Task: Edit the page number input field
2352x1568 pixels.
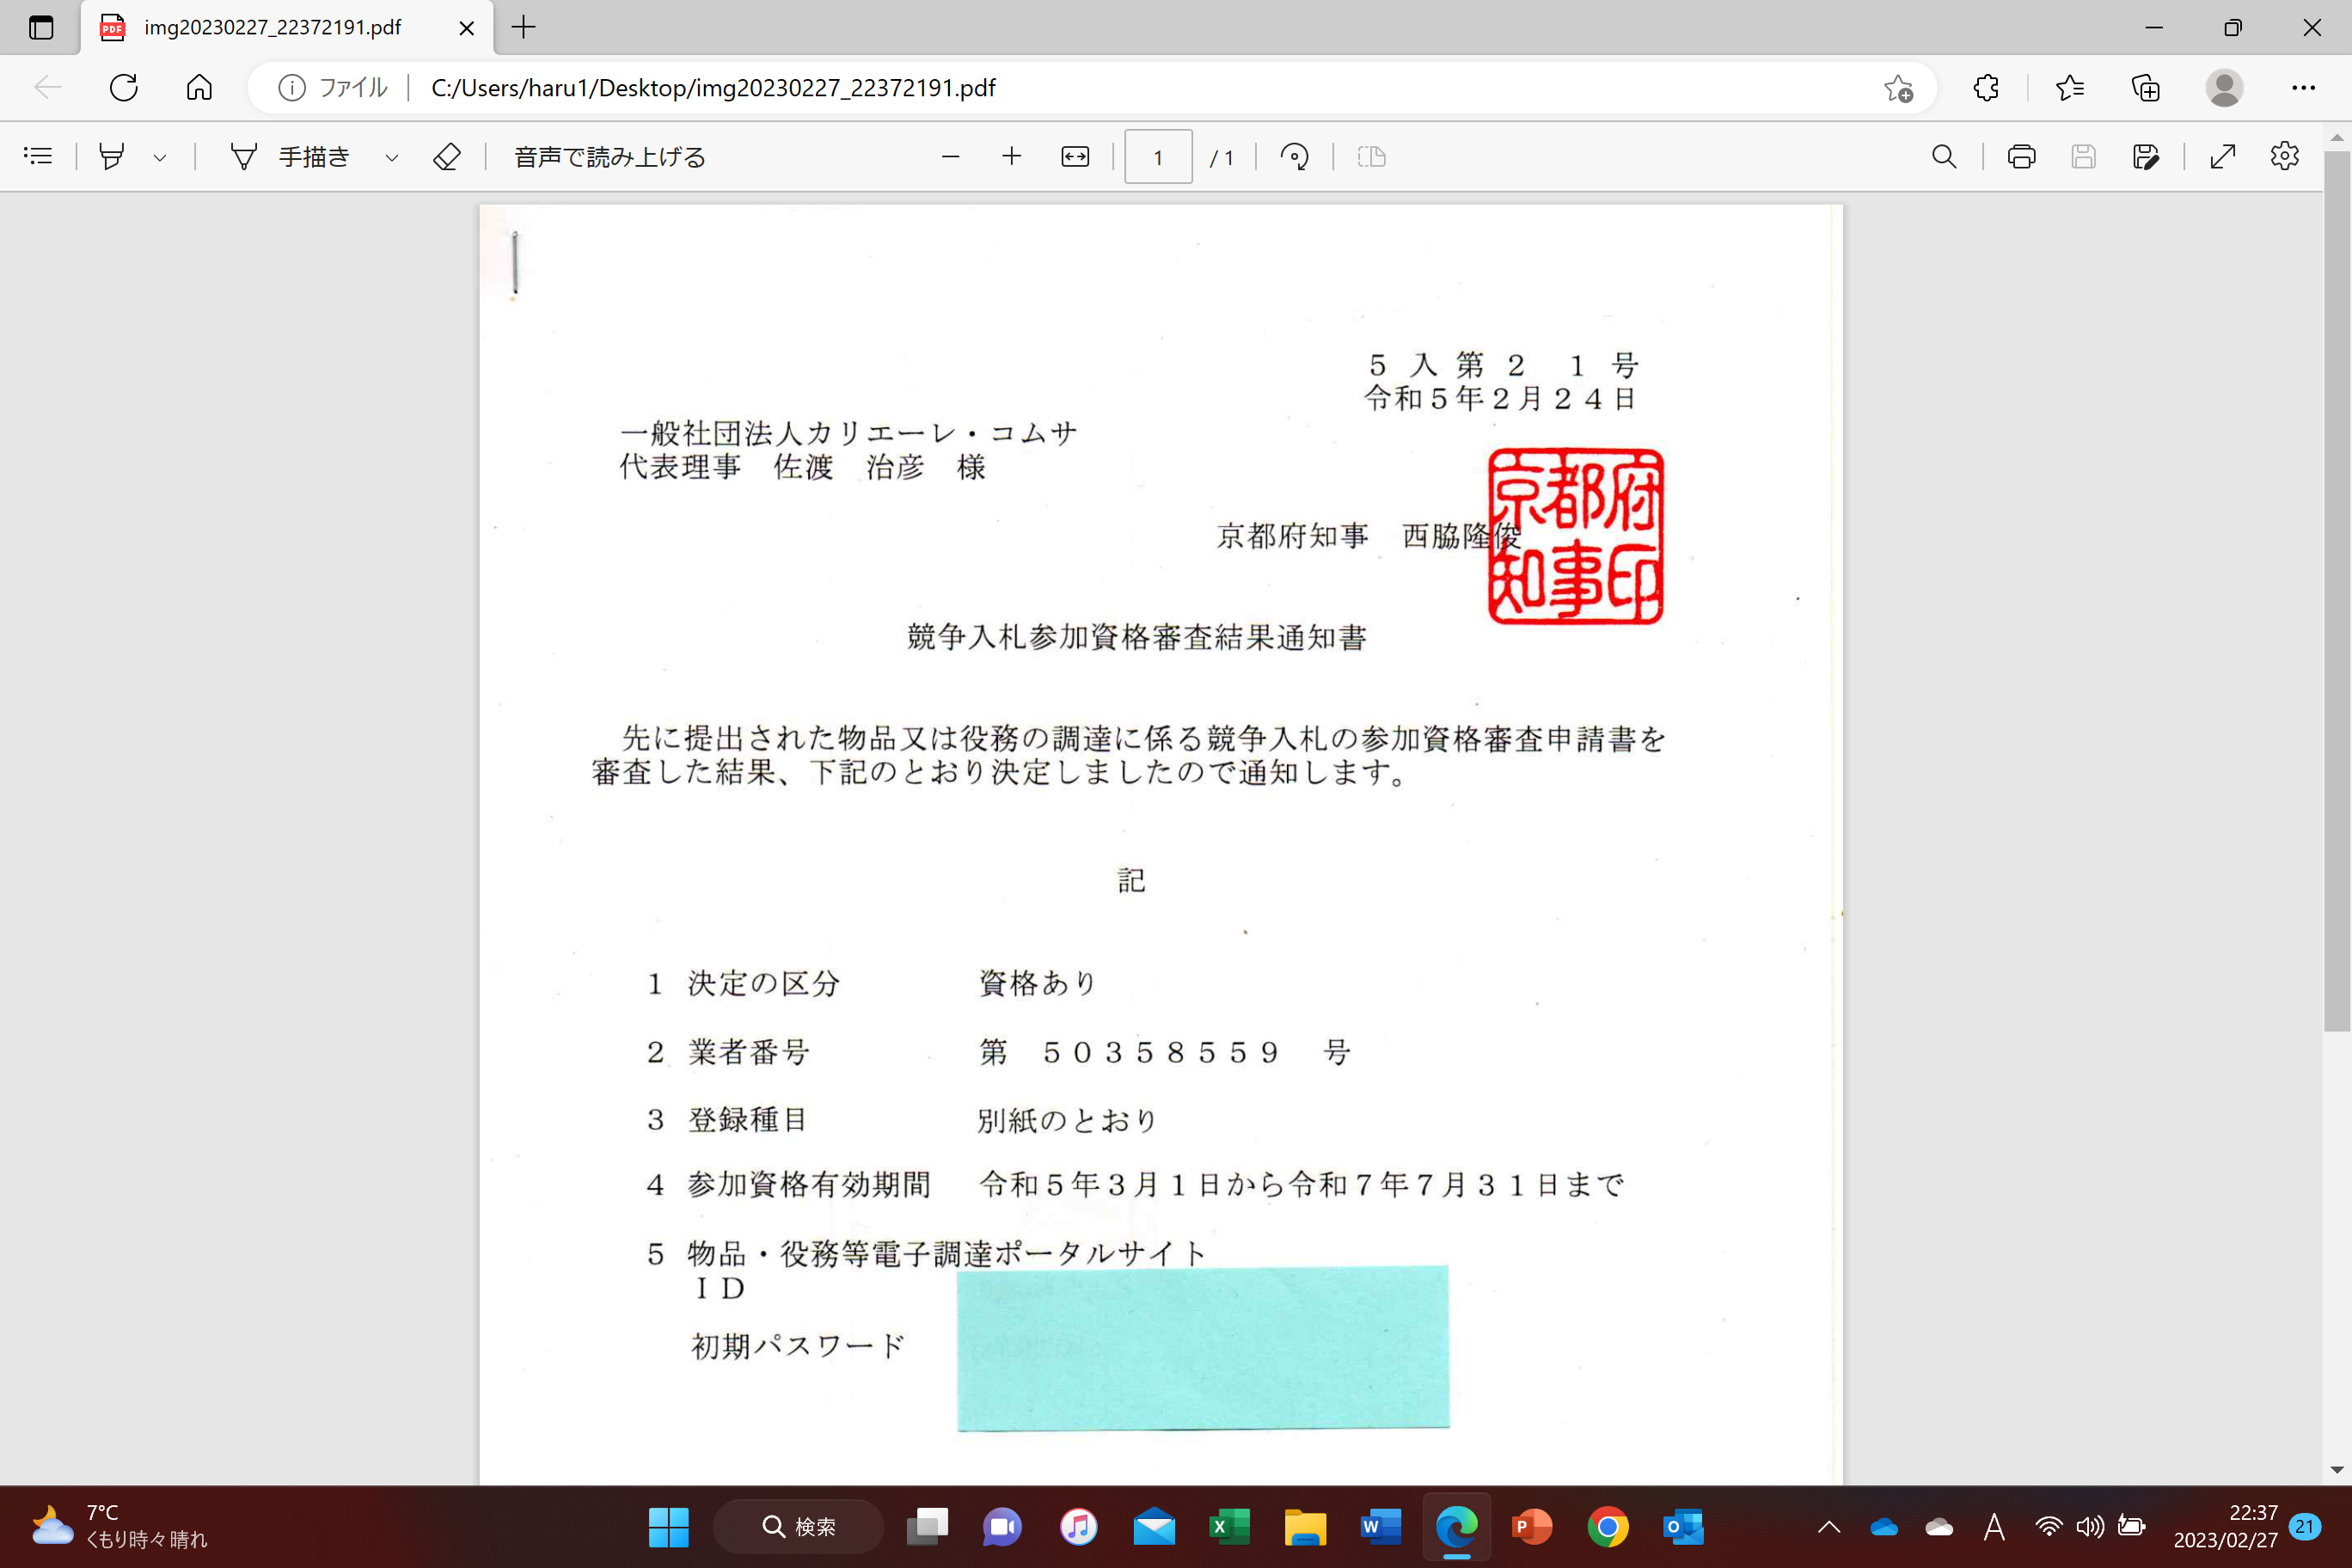Action: (1157, 156)
